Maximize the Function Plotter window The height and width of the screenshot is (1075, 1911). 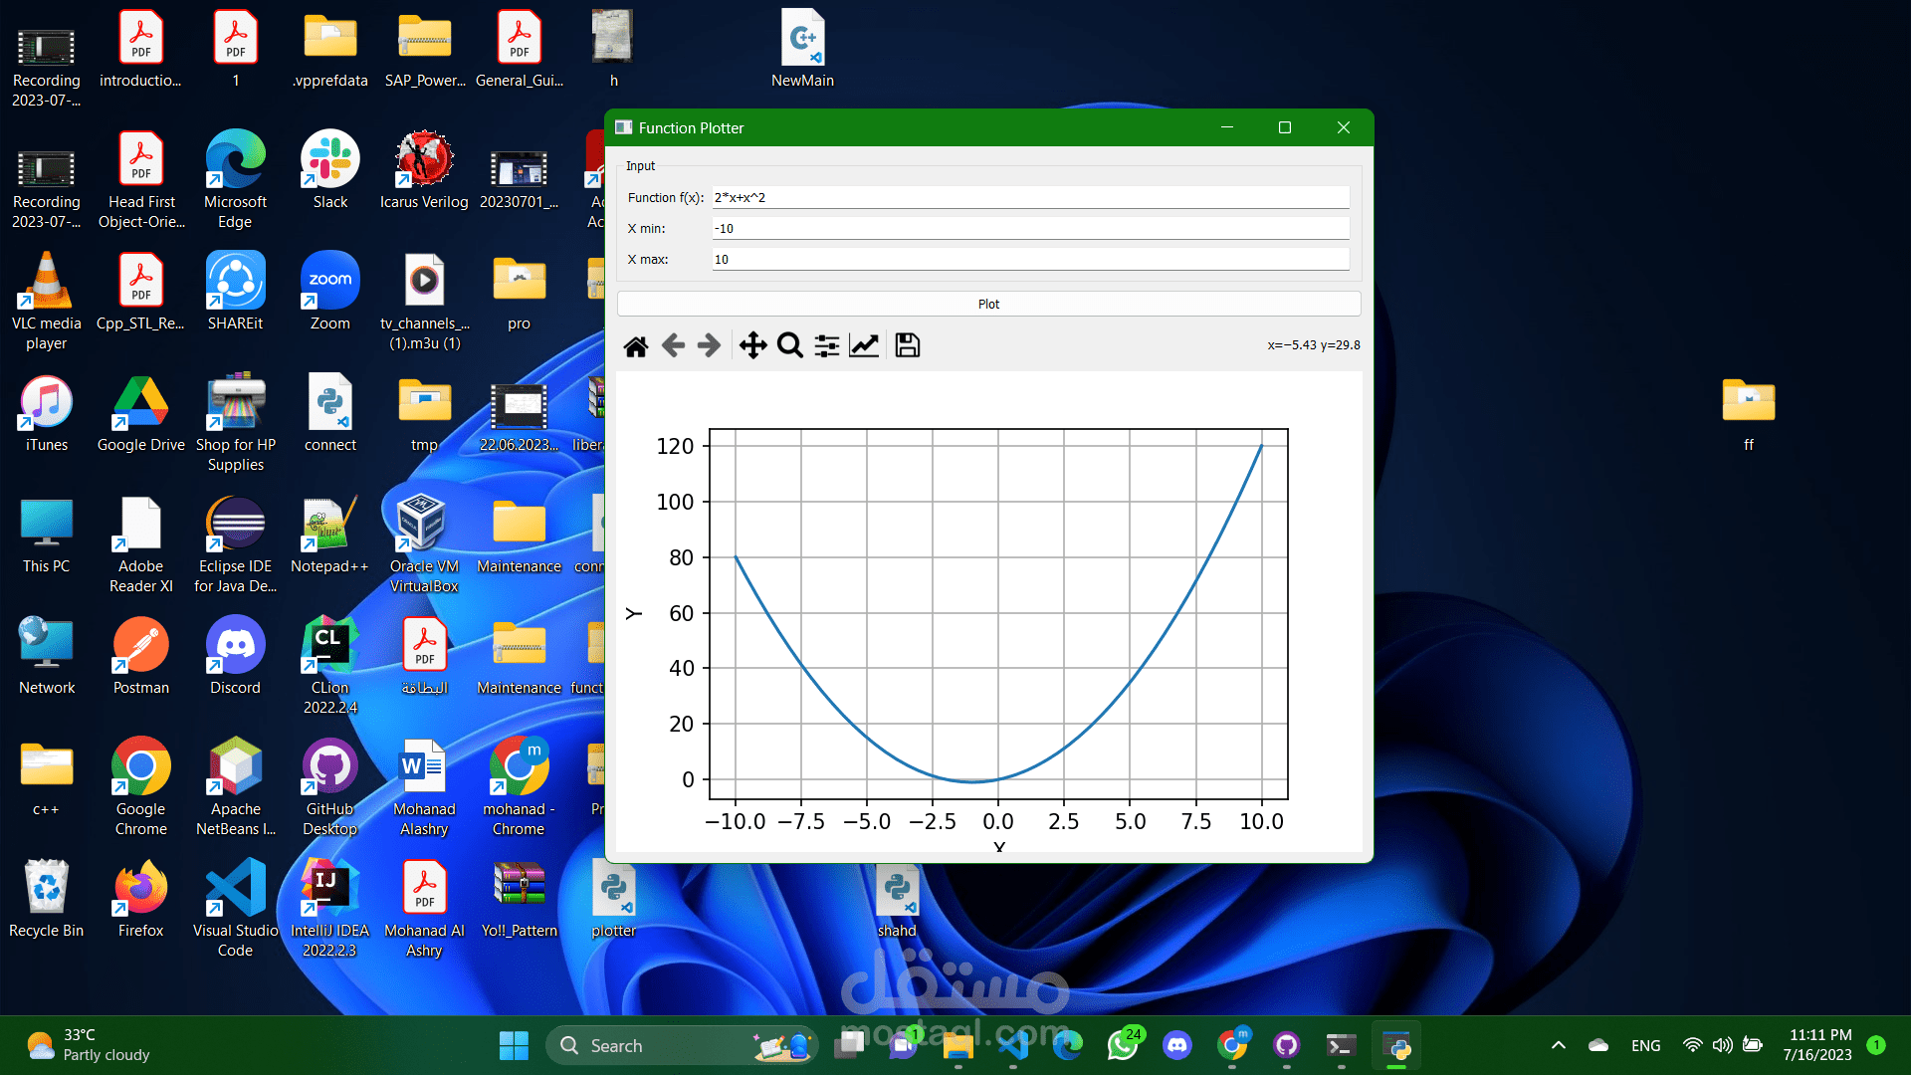[1285, 127]
